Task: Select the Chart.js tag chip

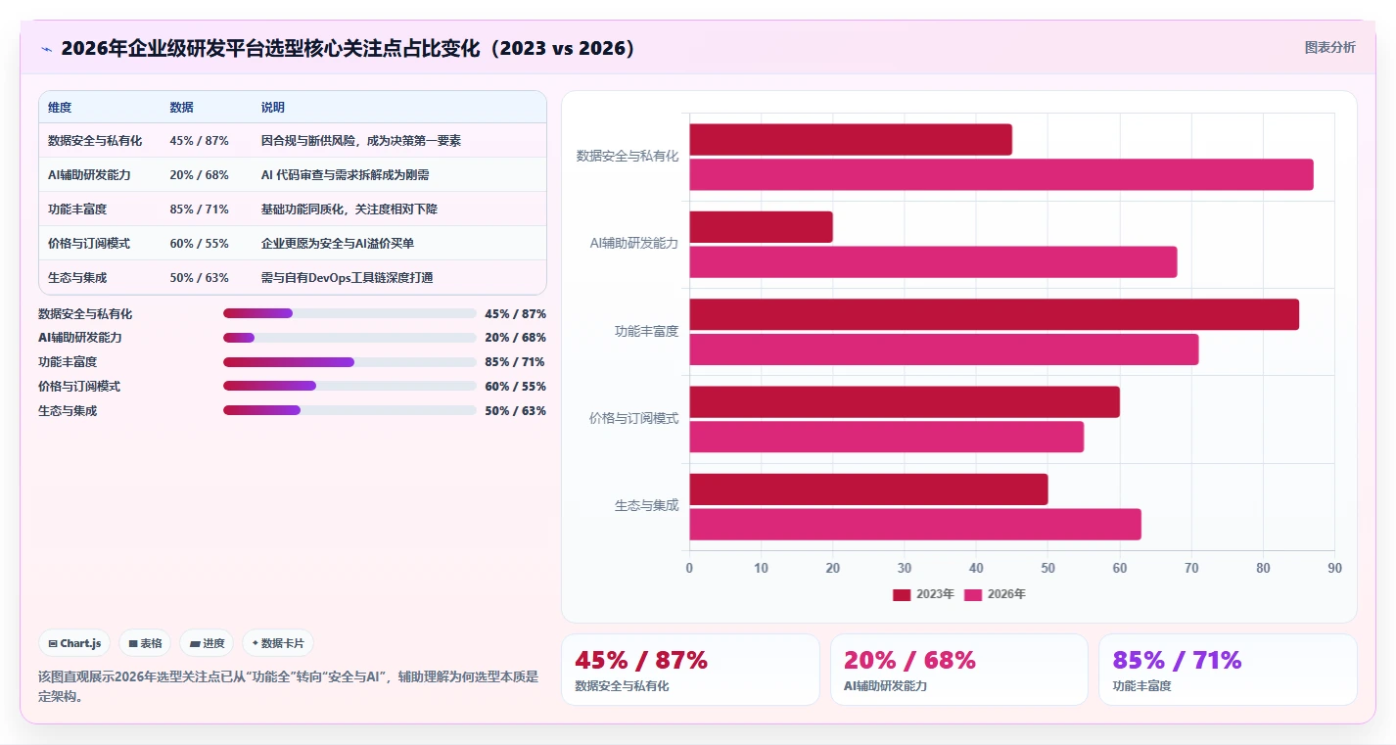Action: click(74, 643)
